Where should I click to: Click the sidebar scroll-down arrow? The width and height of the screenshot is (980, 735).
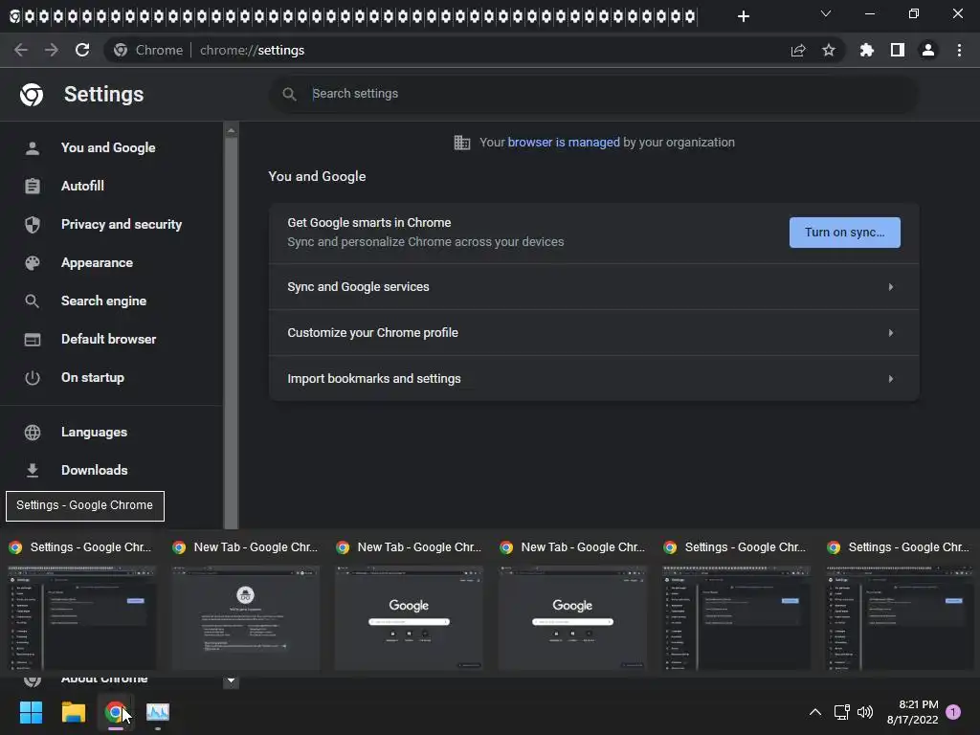[231, 680]
